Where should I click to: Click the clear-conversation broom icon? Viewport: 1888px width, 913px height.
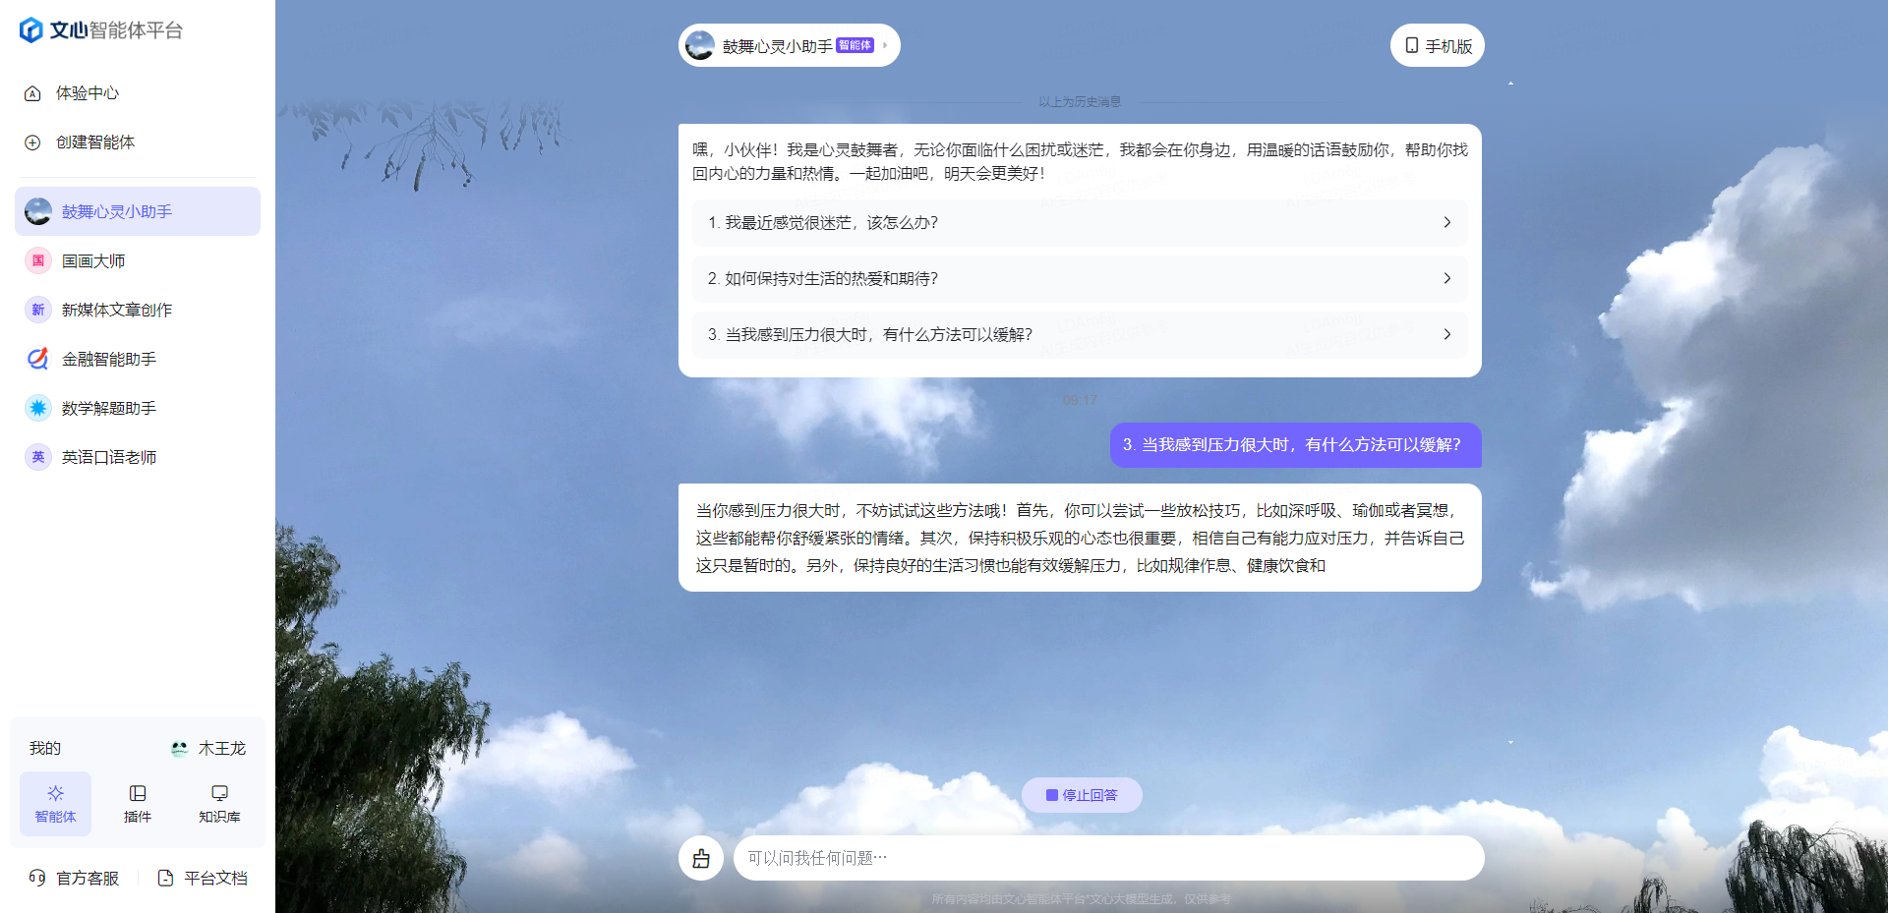coord(701,858)
